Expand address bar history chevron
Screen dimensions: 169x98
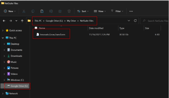(x=129, y=21)
